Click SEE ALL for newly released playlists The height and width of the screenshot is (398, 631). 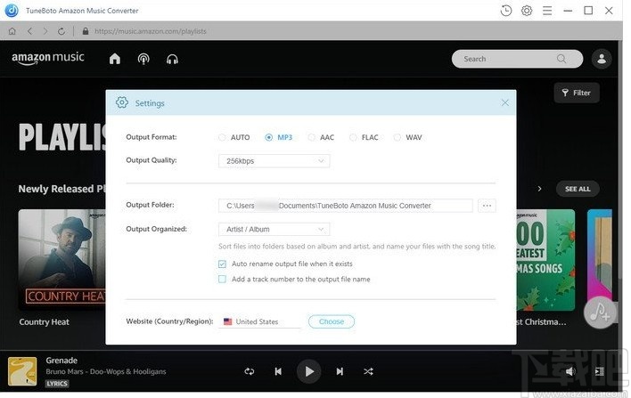click(x=578, y=189)
